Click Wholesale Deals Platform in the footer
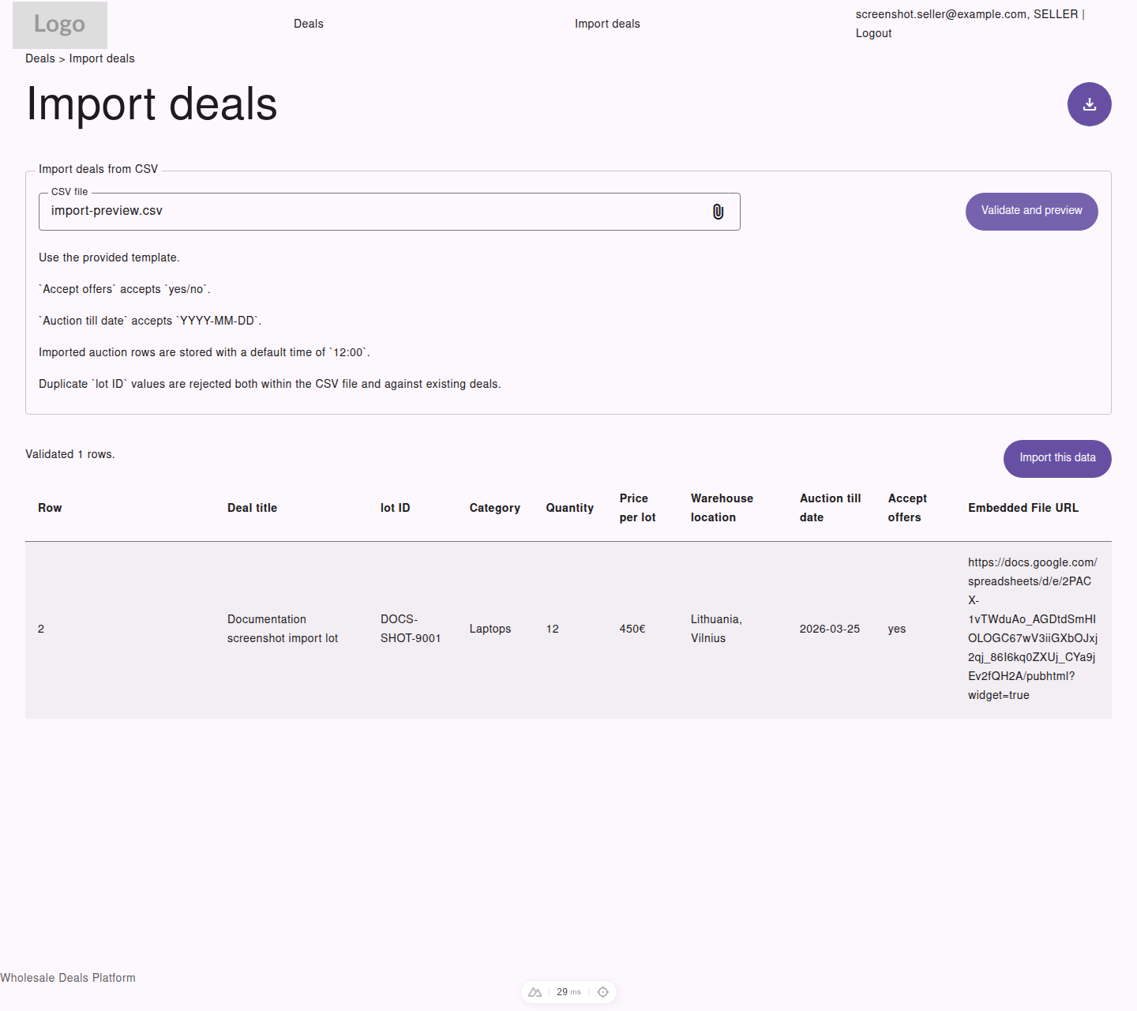The height and width of the screenshot is (1011, 1137). point(68,977)
